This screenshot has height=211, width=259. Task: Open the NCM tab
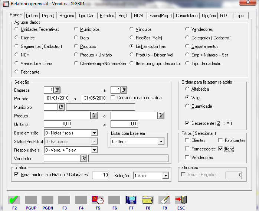[x=138, y=16]
